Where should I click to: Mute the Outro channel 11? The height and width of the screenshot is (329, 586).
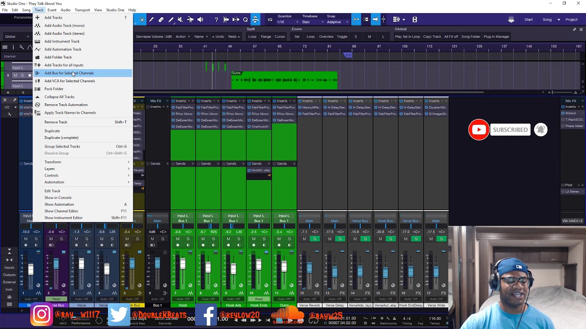[x=279, y=239]
